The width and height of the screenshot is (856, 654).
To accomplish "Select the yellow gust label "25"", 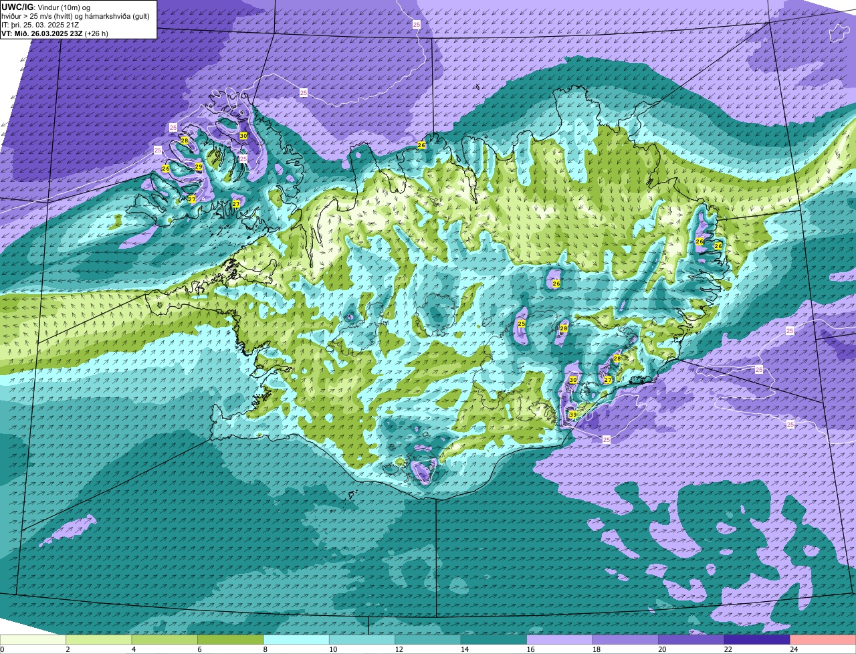I will point(522,324).
